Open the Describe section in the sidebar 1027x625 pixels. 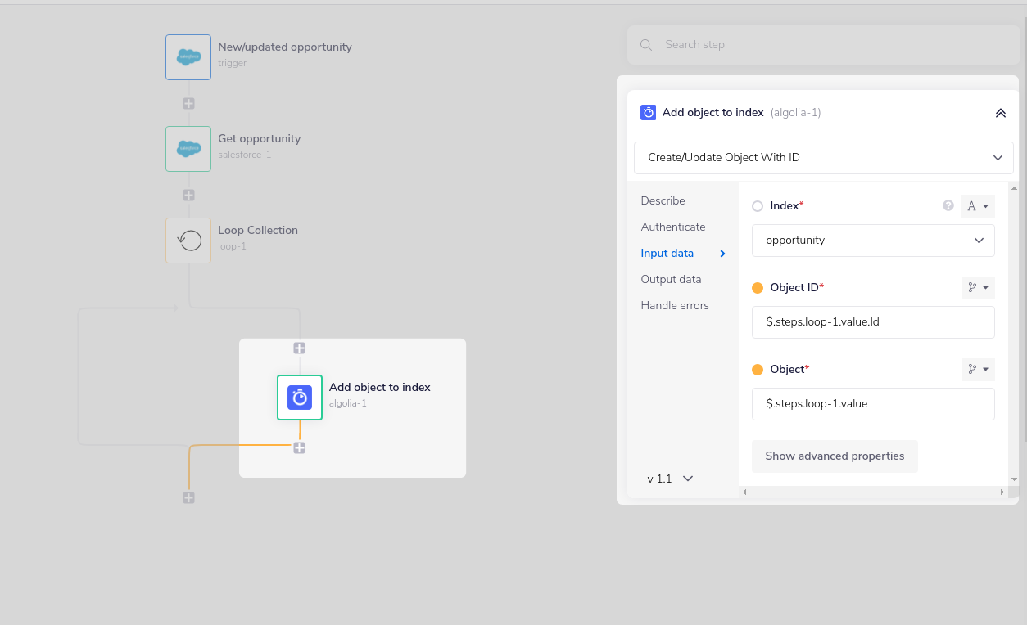click(x=663, y=200)
